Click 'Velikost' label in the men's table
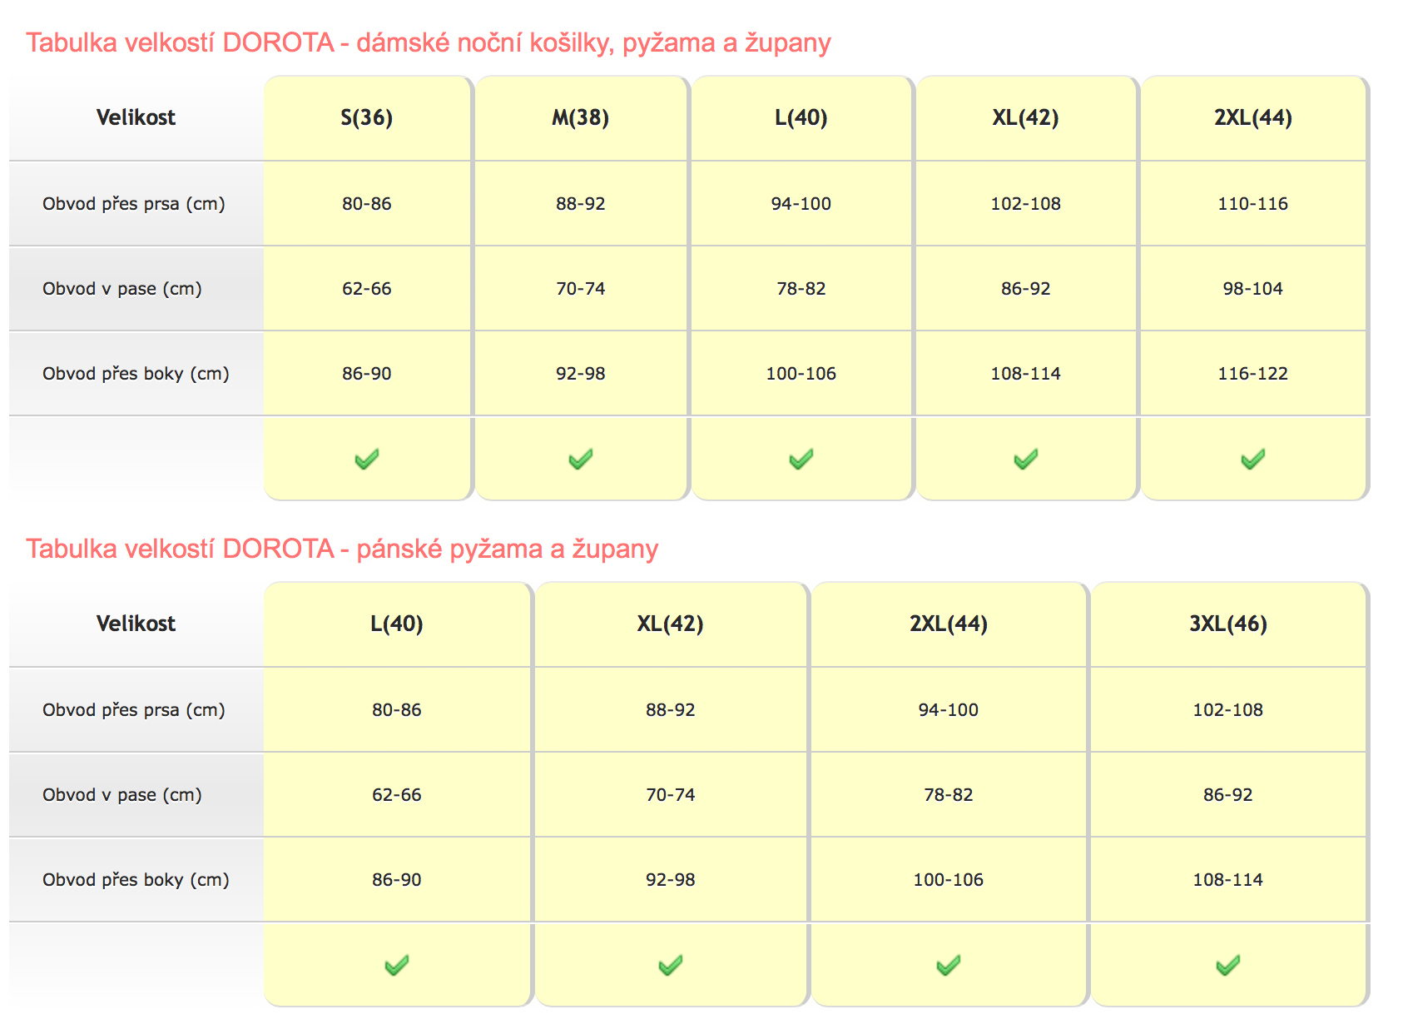Screen dimensions: 1403x1034 coord(136,624)
